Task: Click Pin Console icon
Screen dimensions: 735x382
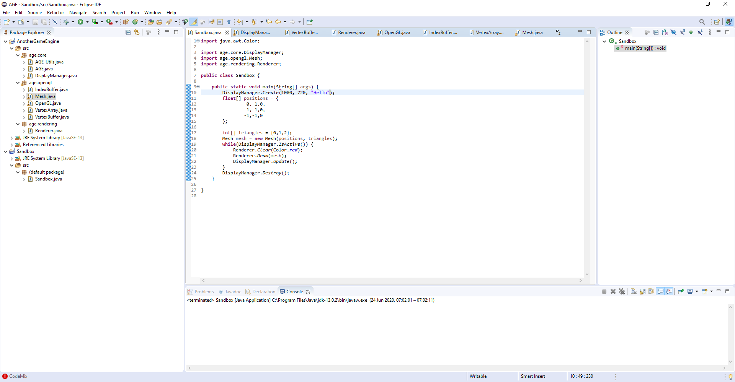Action: coord(681,291)
